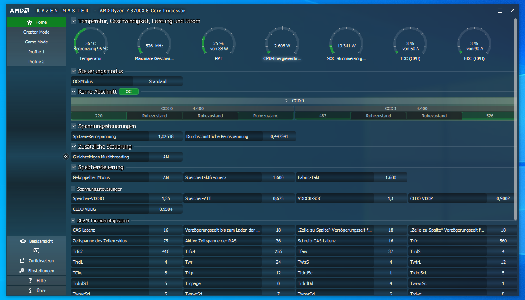Collapse the Speichersteuerung section
Image resolution: width=525 pixels, height=300 pixels.
pos(74,167)
